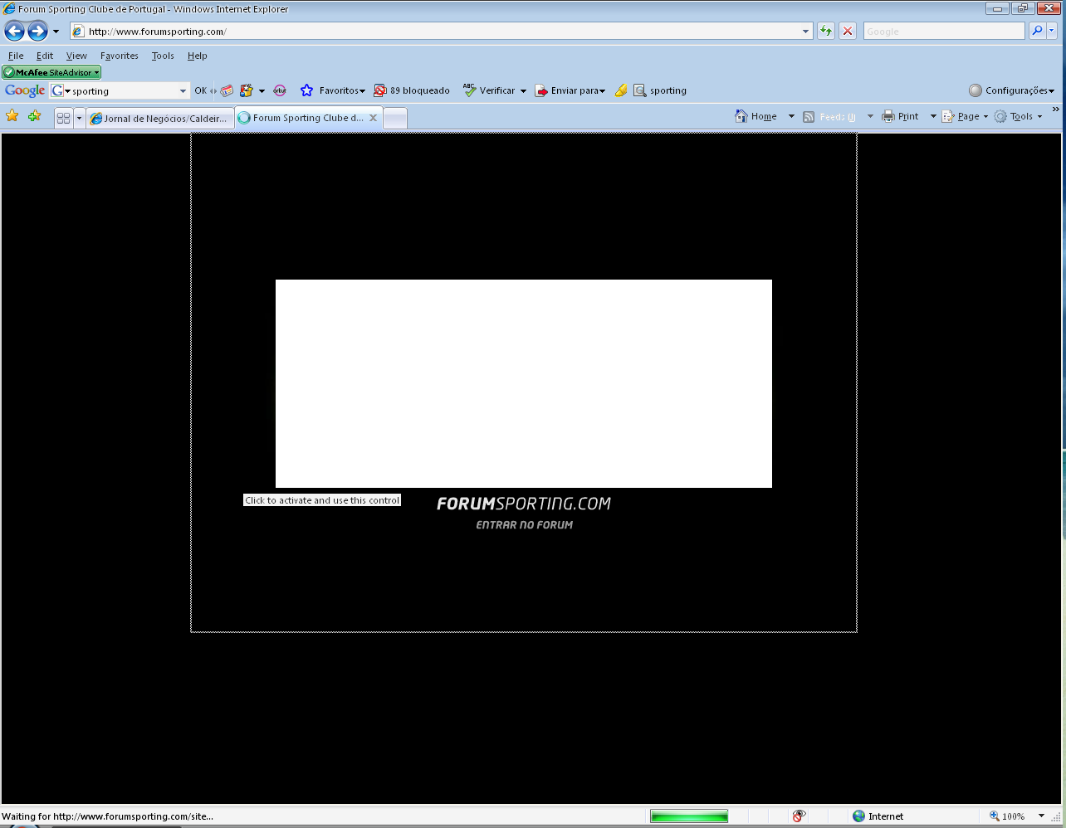Click the Google toolbar colorful gadget icon

click(x=247, y=91)
